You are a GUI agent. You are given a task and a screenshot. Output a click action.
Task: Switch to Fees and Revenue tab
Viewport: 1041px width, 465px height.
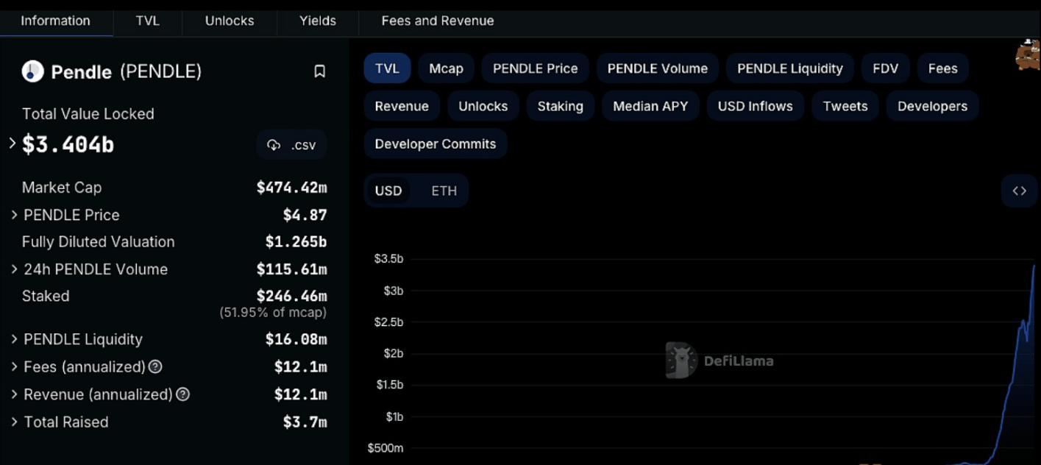click(437, 21)
